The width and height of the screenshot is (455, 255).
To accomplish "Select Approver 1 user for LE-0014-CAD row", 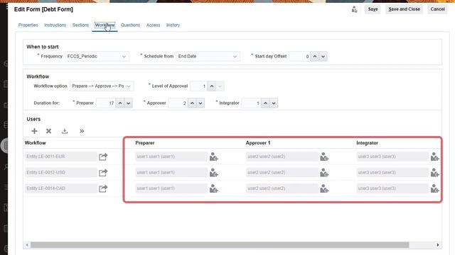I will pyautogui.click(x=324, y=188).
